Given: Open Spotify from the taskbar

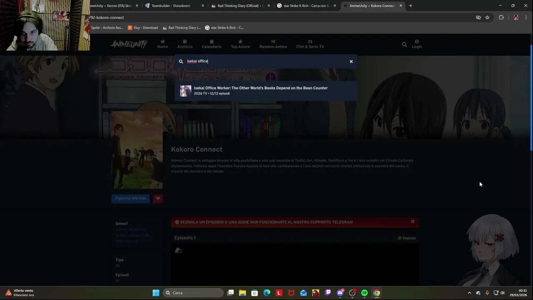Looking at the screenshot, I should 364,293.
